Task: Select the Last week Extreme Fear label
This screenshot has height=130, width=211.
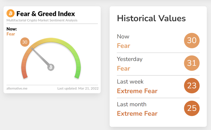Action: pyautogui.click(x=137, y=91)
